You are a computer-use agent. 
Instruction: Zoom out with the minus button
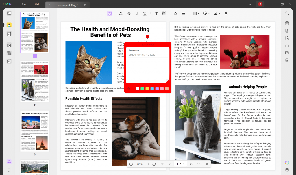click(x=131, y=164)
